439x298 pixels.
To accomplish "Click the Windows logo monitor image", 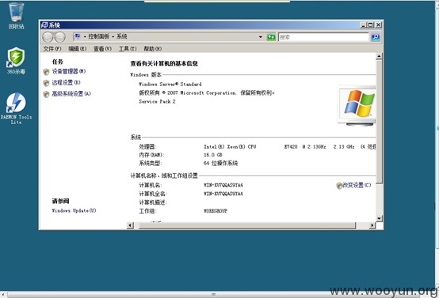I will (x=357, y=106).
